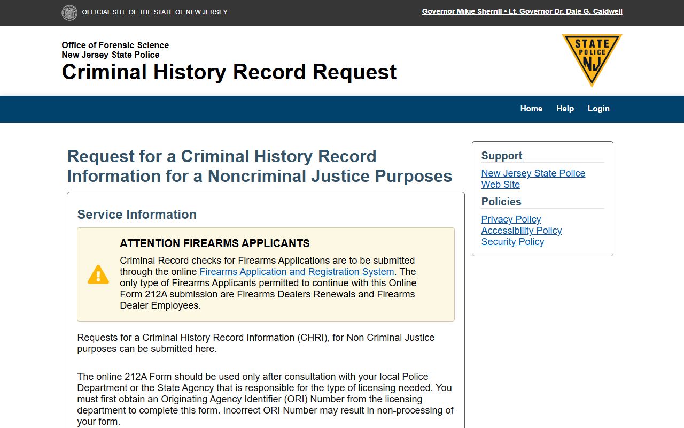
Task: Click the 'The online 212A Form should be used' paragraph
Action: [x=265, y=399]
